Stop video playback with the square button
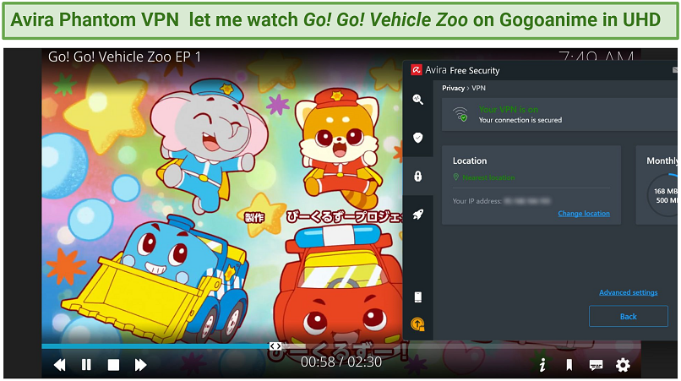The width and height of the screenshot is (681, 381). pyautogui.click(x=113, y=365)
